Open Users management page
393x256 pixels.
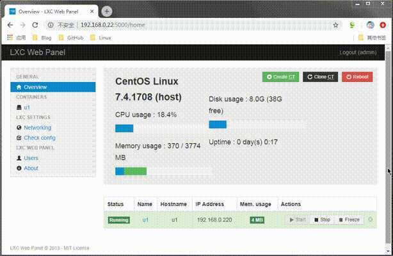pyautogui.click(x=31, y=158)
